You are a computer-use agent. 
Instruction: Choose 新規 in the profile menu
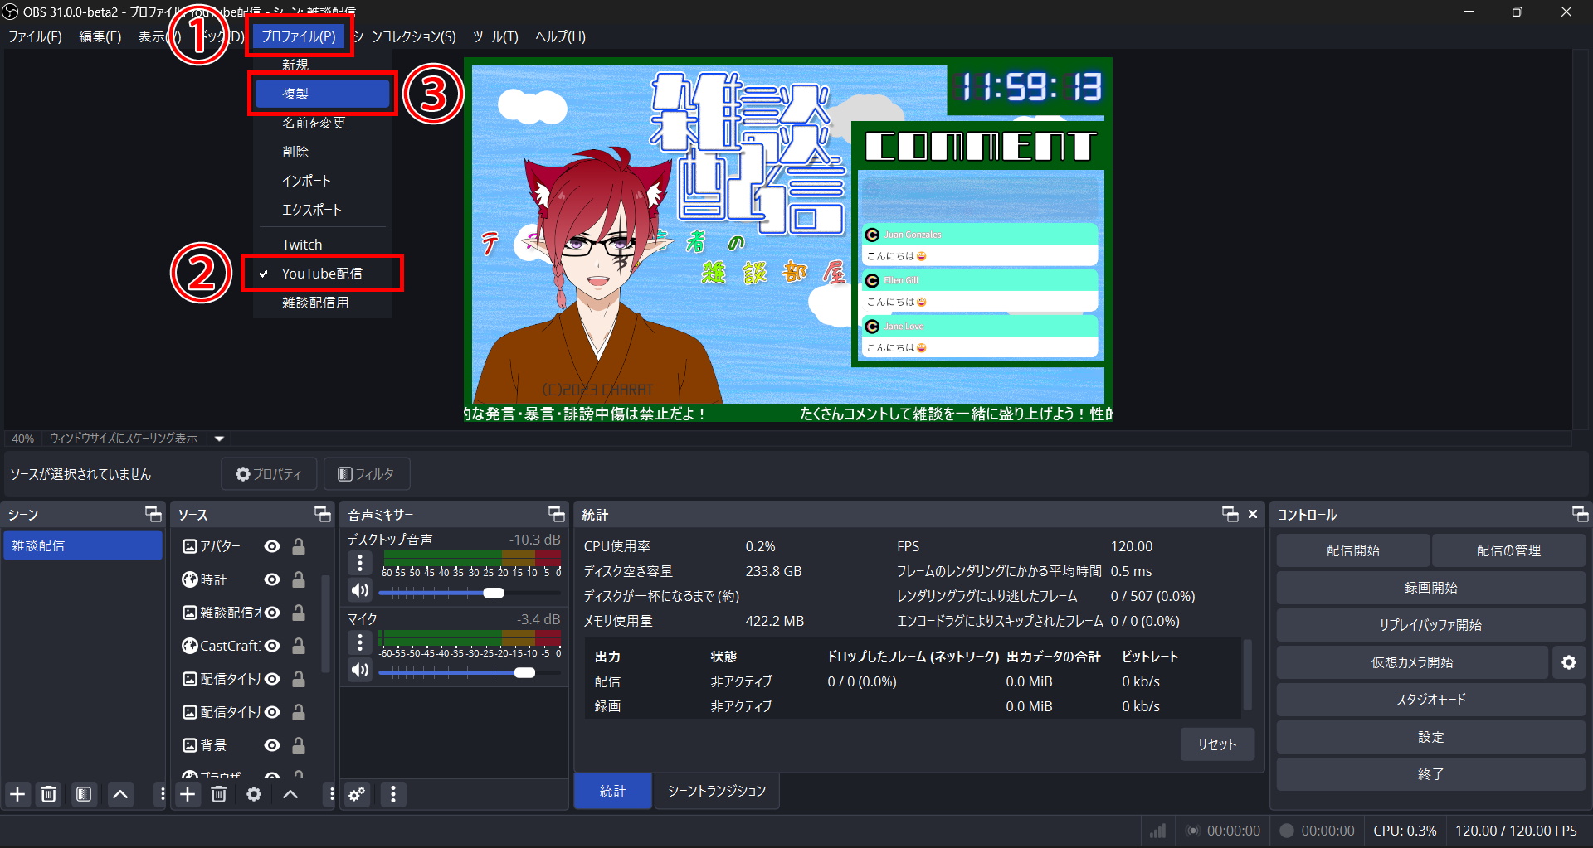[x=323, y=65]
